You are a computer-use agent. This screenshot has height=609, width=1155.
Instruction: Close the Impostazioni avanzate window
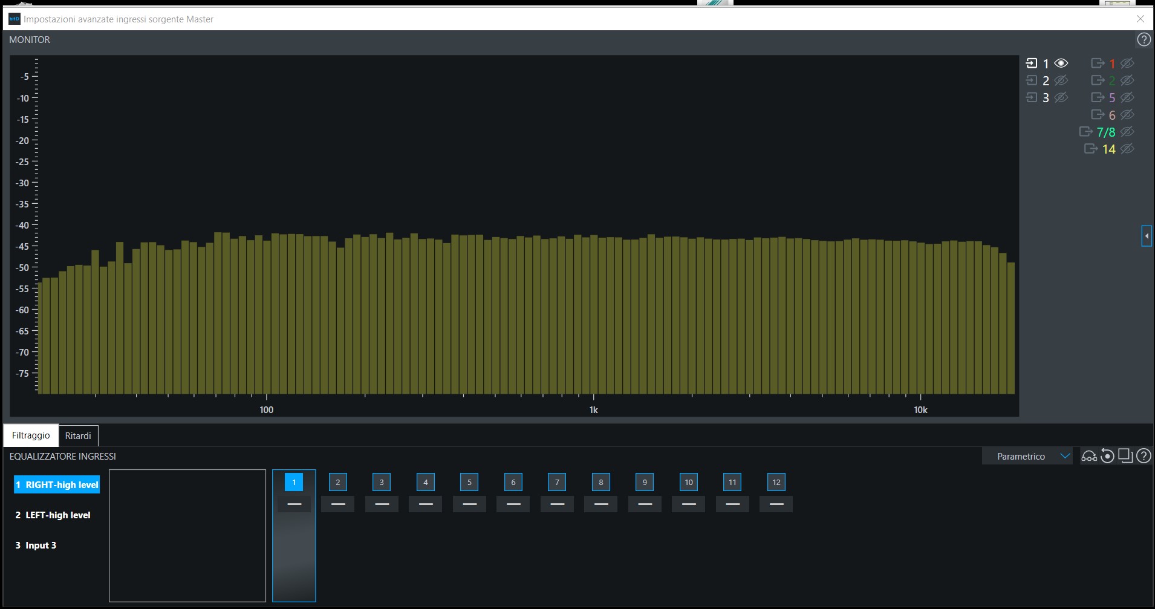point(1140,19)
